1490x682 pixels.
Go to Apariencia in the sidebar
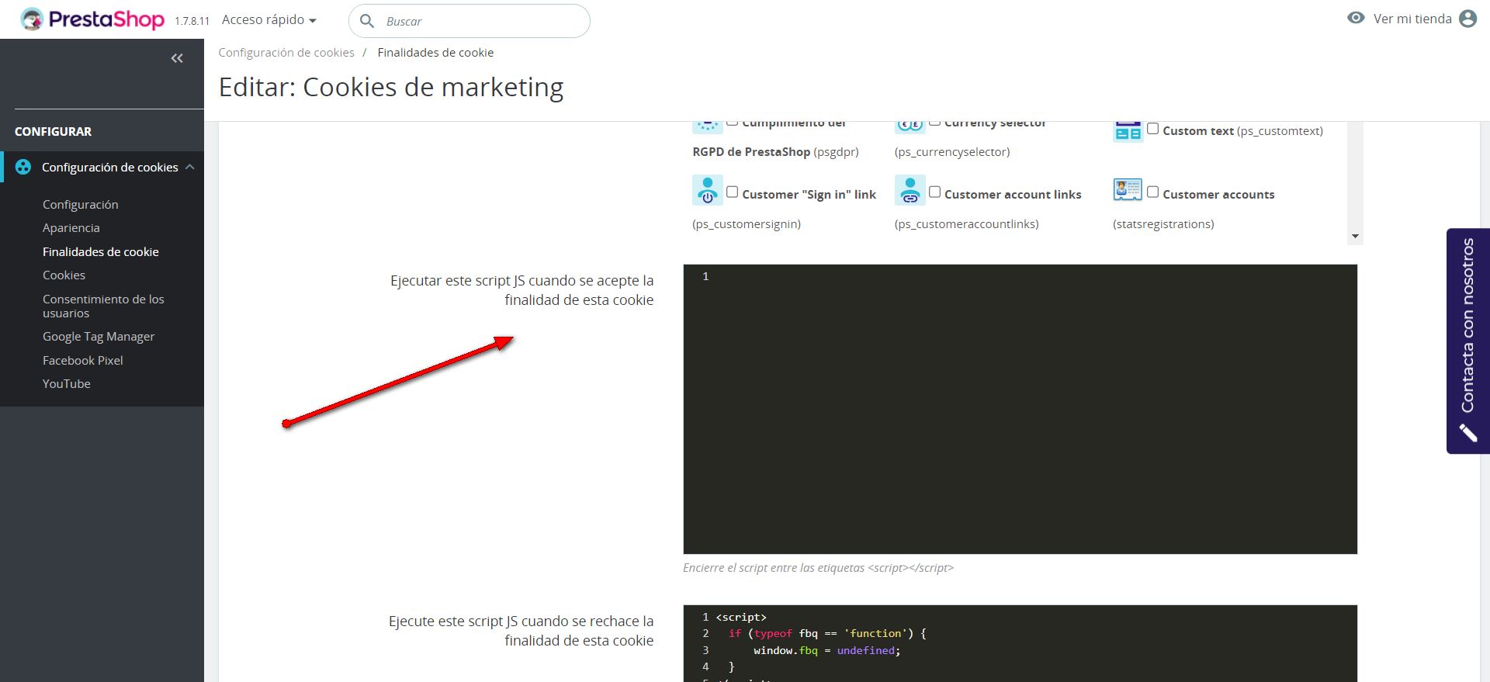tap(71, 227)
